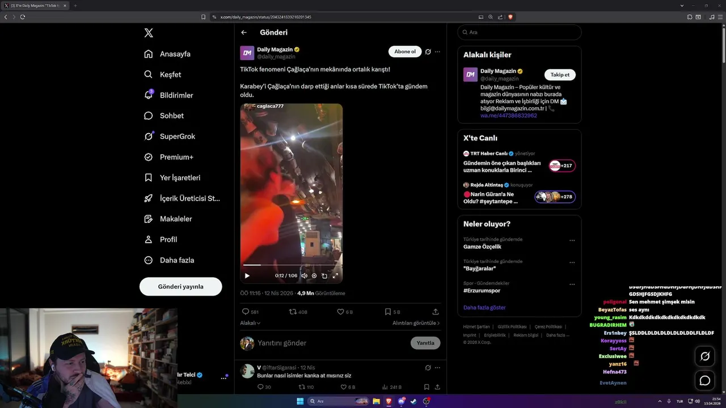
Task: Open account switcher three dots
Action: point(223,378)
